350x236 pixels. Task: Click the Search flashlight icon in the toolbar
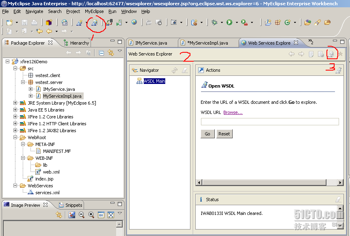[x=317, y=22]
